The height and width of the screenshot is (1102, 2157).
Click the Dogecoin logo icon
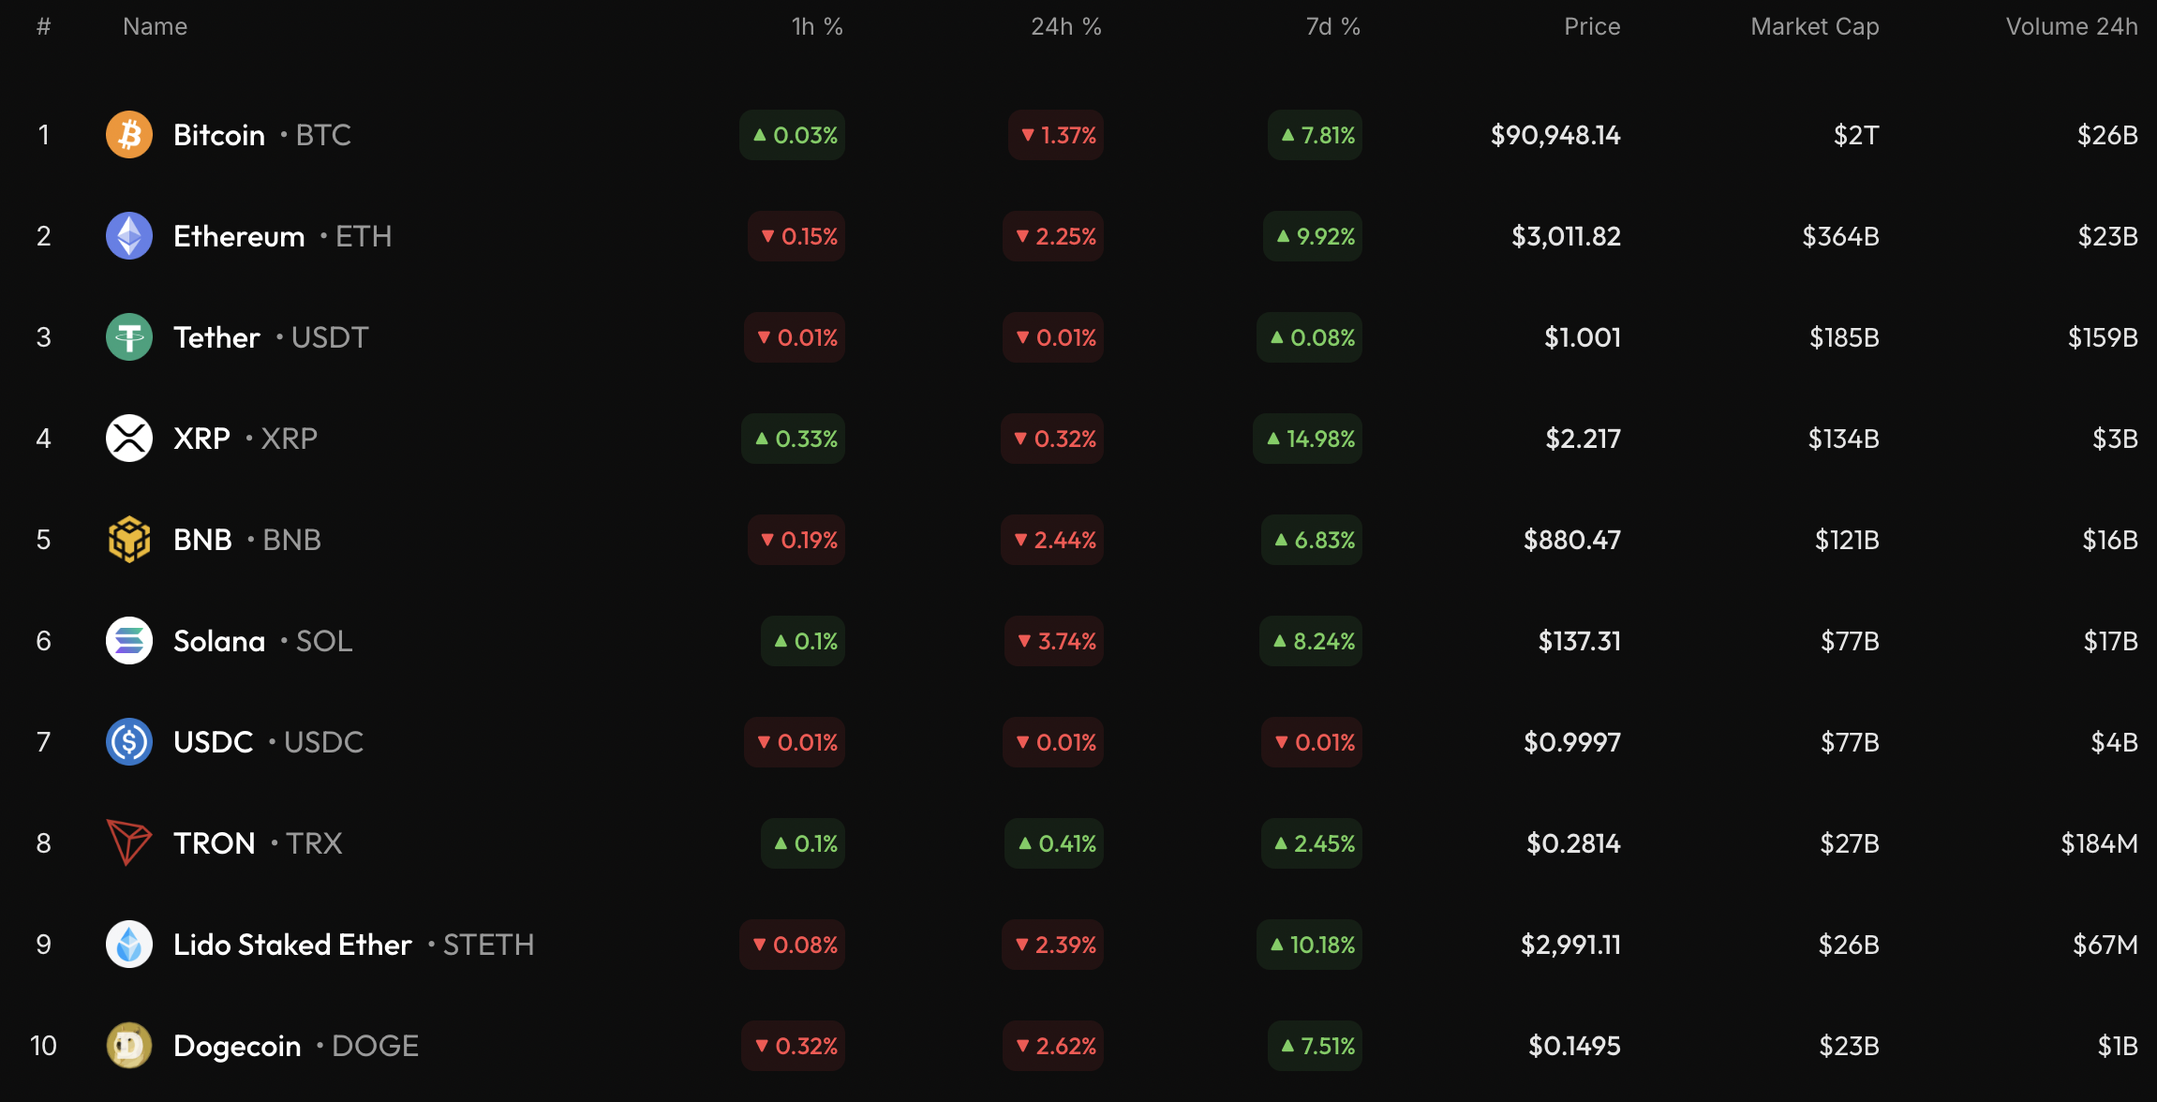pos(129,1046)
